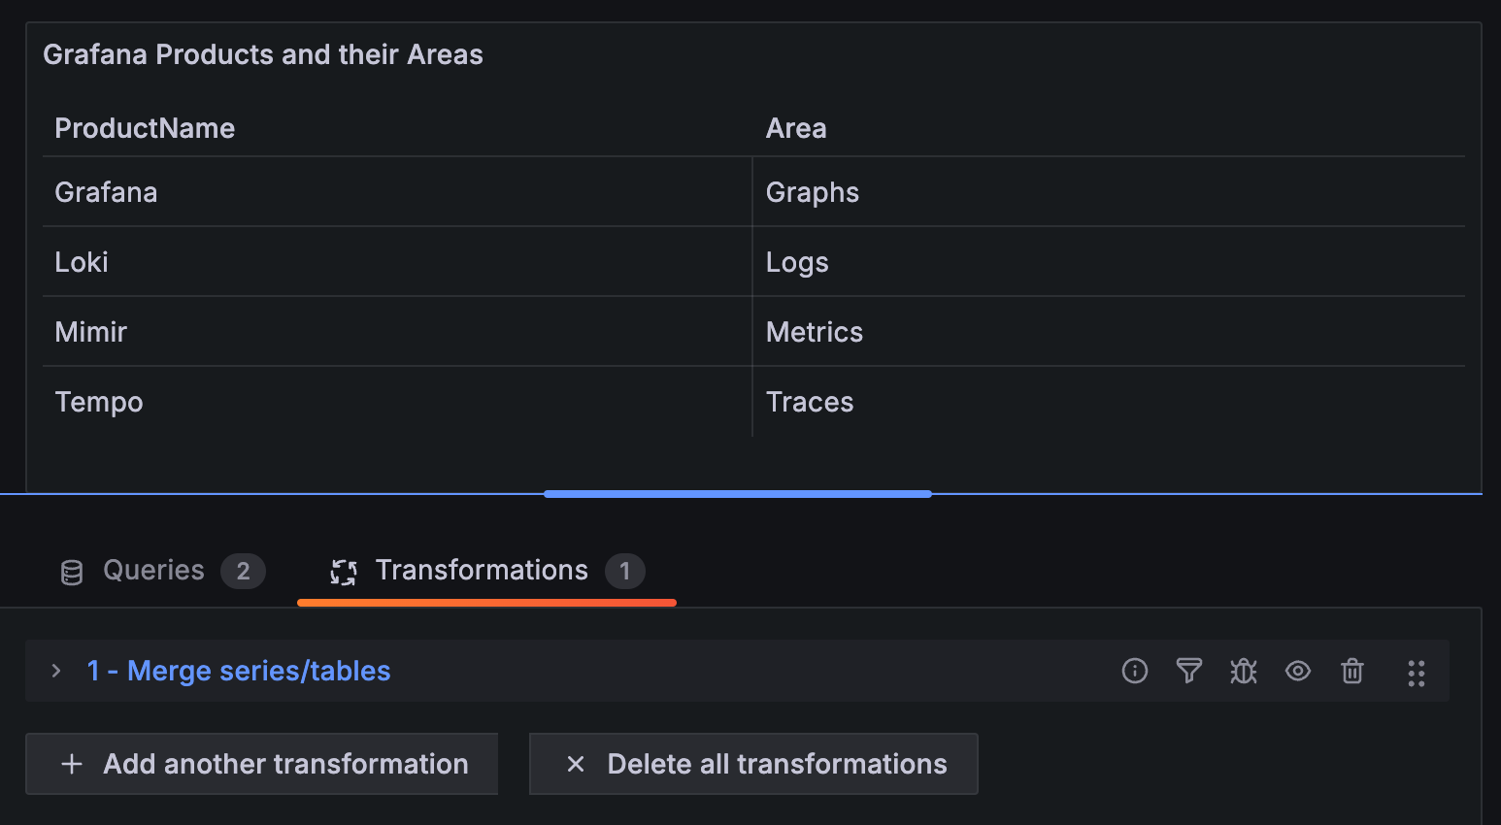Viewport: 1501px width, 825px height.
Task: Select the Transformations tab
Action: coord(483,571)
